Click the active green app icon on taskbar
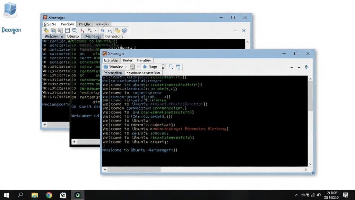Screen dimensions: 355x200 (x=77, y=195)
